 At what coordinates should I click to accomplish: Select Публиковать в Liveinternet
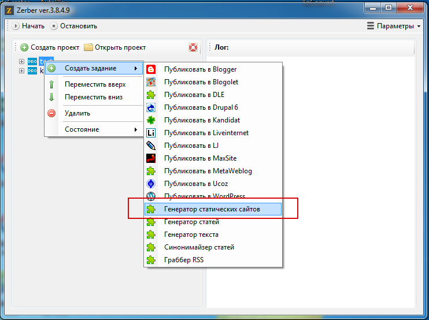[x=213, y=133]
